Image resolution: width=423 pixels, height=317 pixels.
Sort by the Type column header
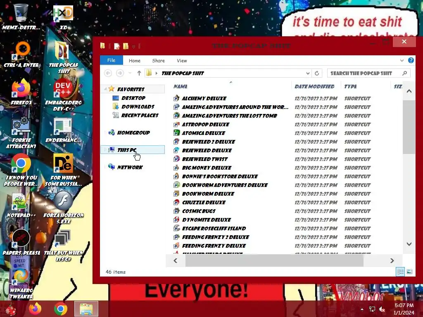point(366,86)
